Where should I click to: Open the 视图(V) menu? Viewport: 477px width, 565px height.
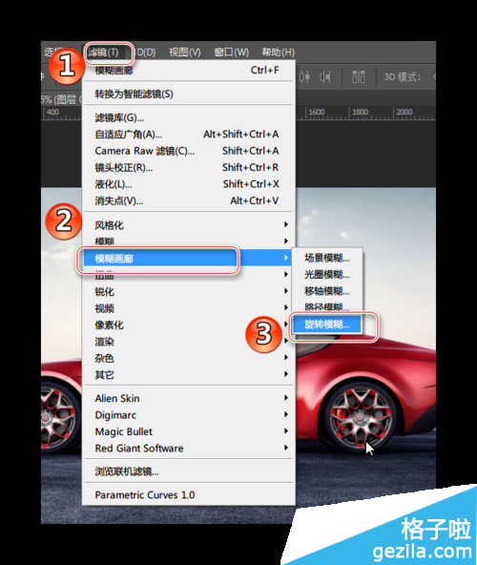[185, 52]
